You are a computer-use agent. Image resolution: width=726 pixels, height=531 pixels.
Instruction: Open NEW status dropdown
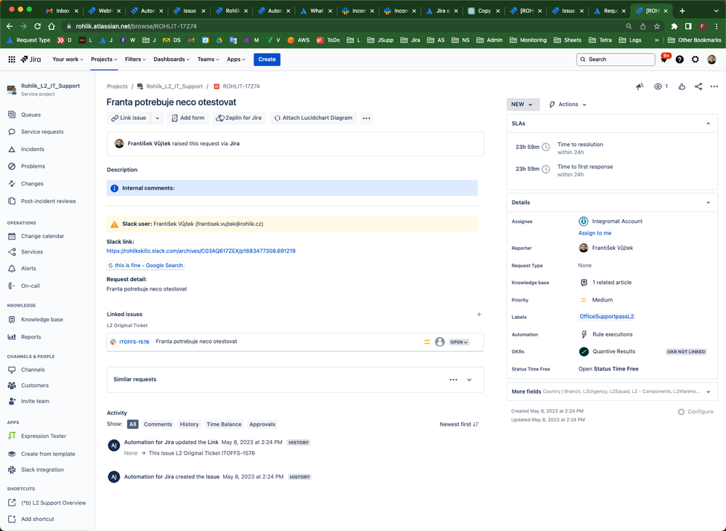point(523,104)
